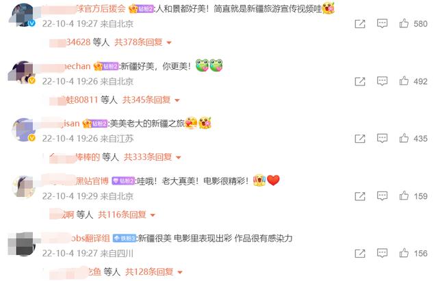This screenshot has width=438, height=281.
Task: Like the comment with 156 likes
Action: tap(404, 253)
